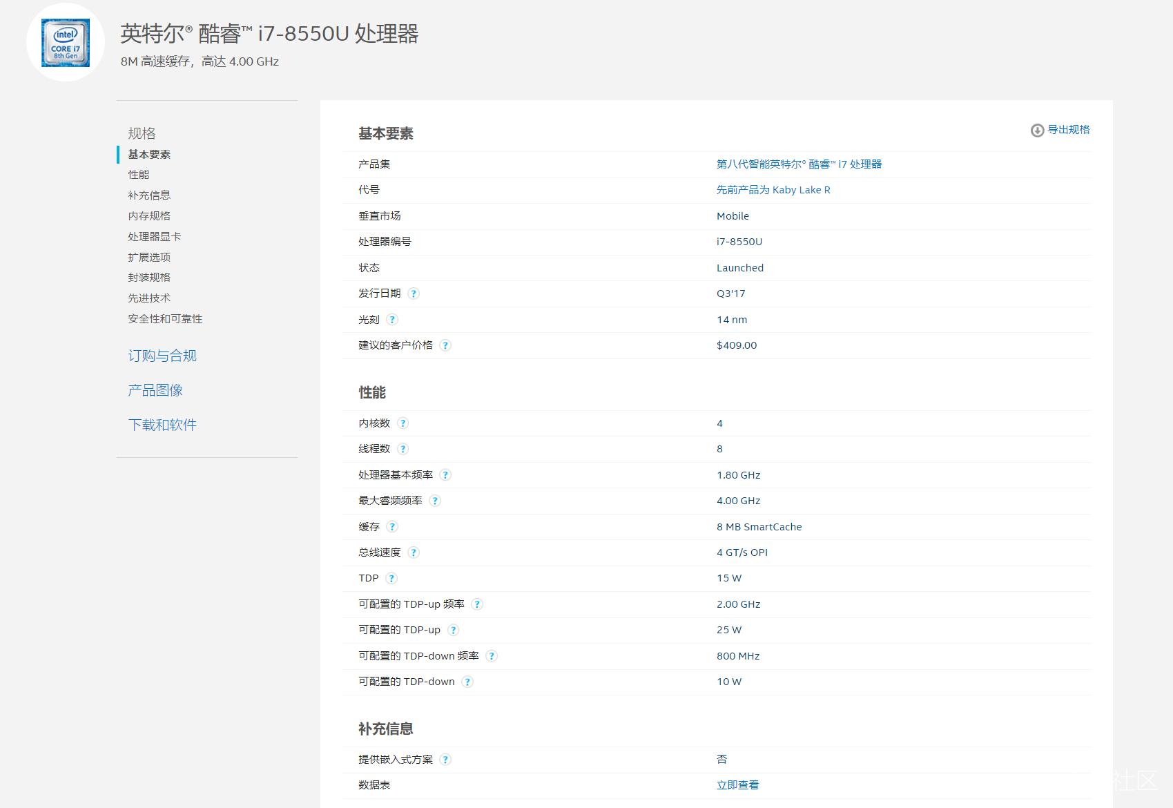Select 先进技术 in the sidebar

pos(149,298)
